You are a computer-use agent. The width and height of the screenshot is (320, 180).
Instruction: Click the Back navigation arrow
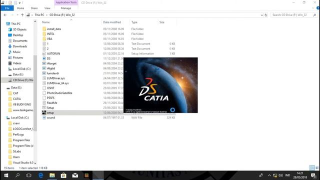tap(5, 15)
